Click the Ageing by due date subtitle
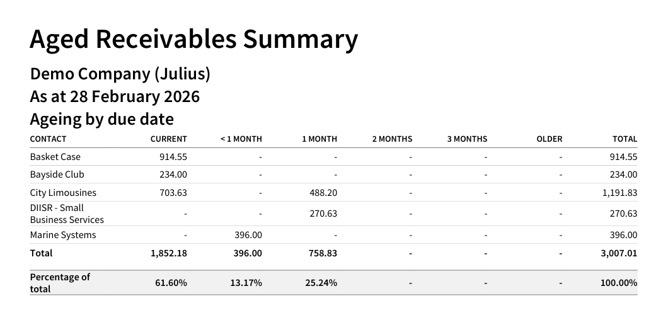The image size is (668, 325). pos(101,119)
